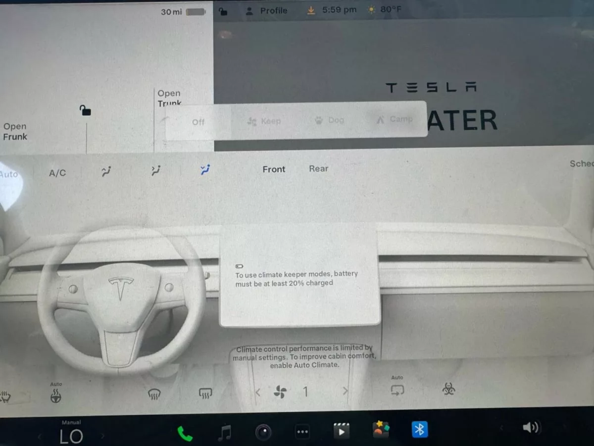
Task: Open the all apps three-dots launcher
Action: tap(302, 432)
